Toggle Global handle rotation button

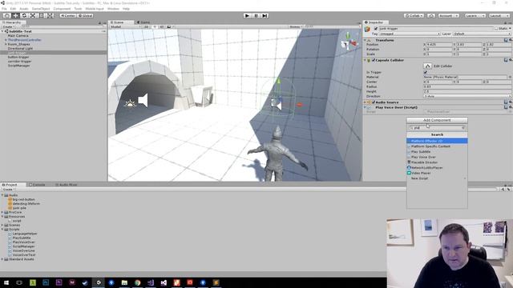(86, 16)
